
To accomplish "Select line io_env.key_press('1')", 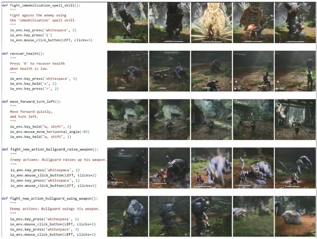I will click(x=31, y=35).
